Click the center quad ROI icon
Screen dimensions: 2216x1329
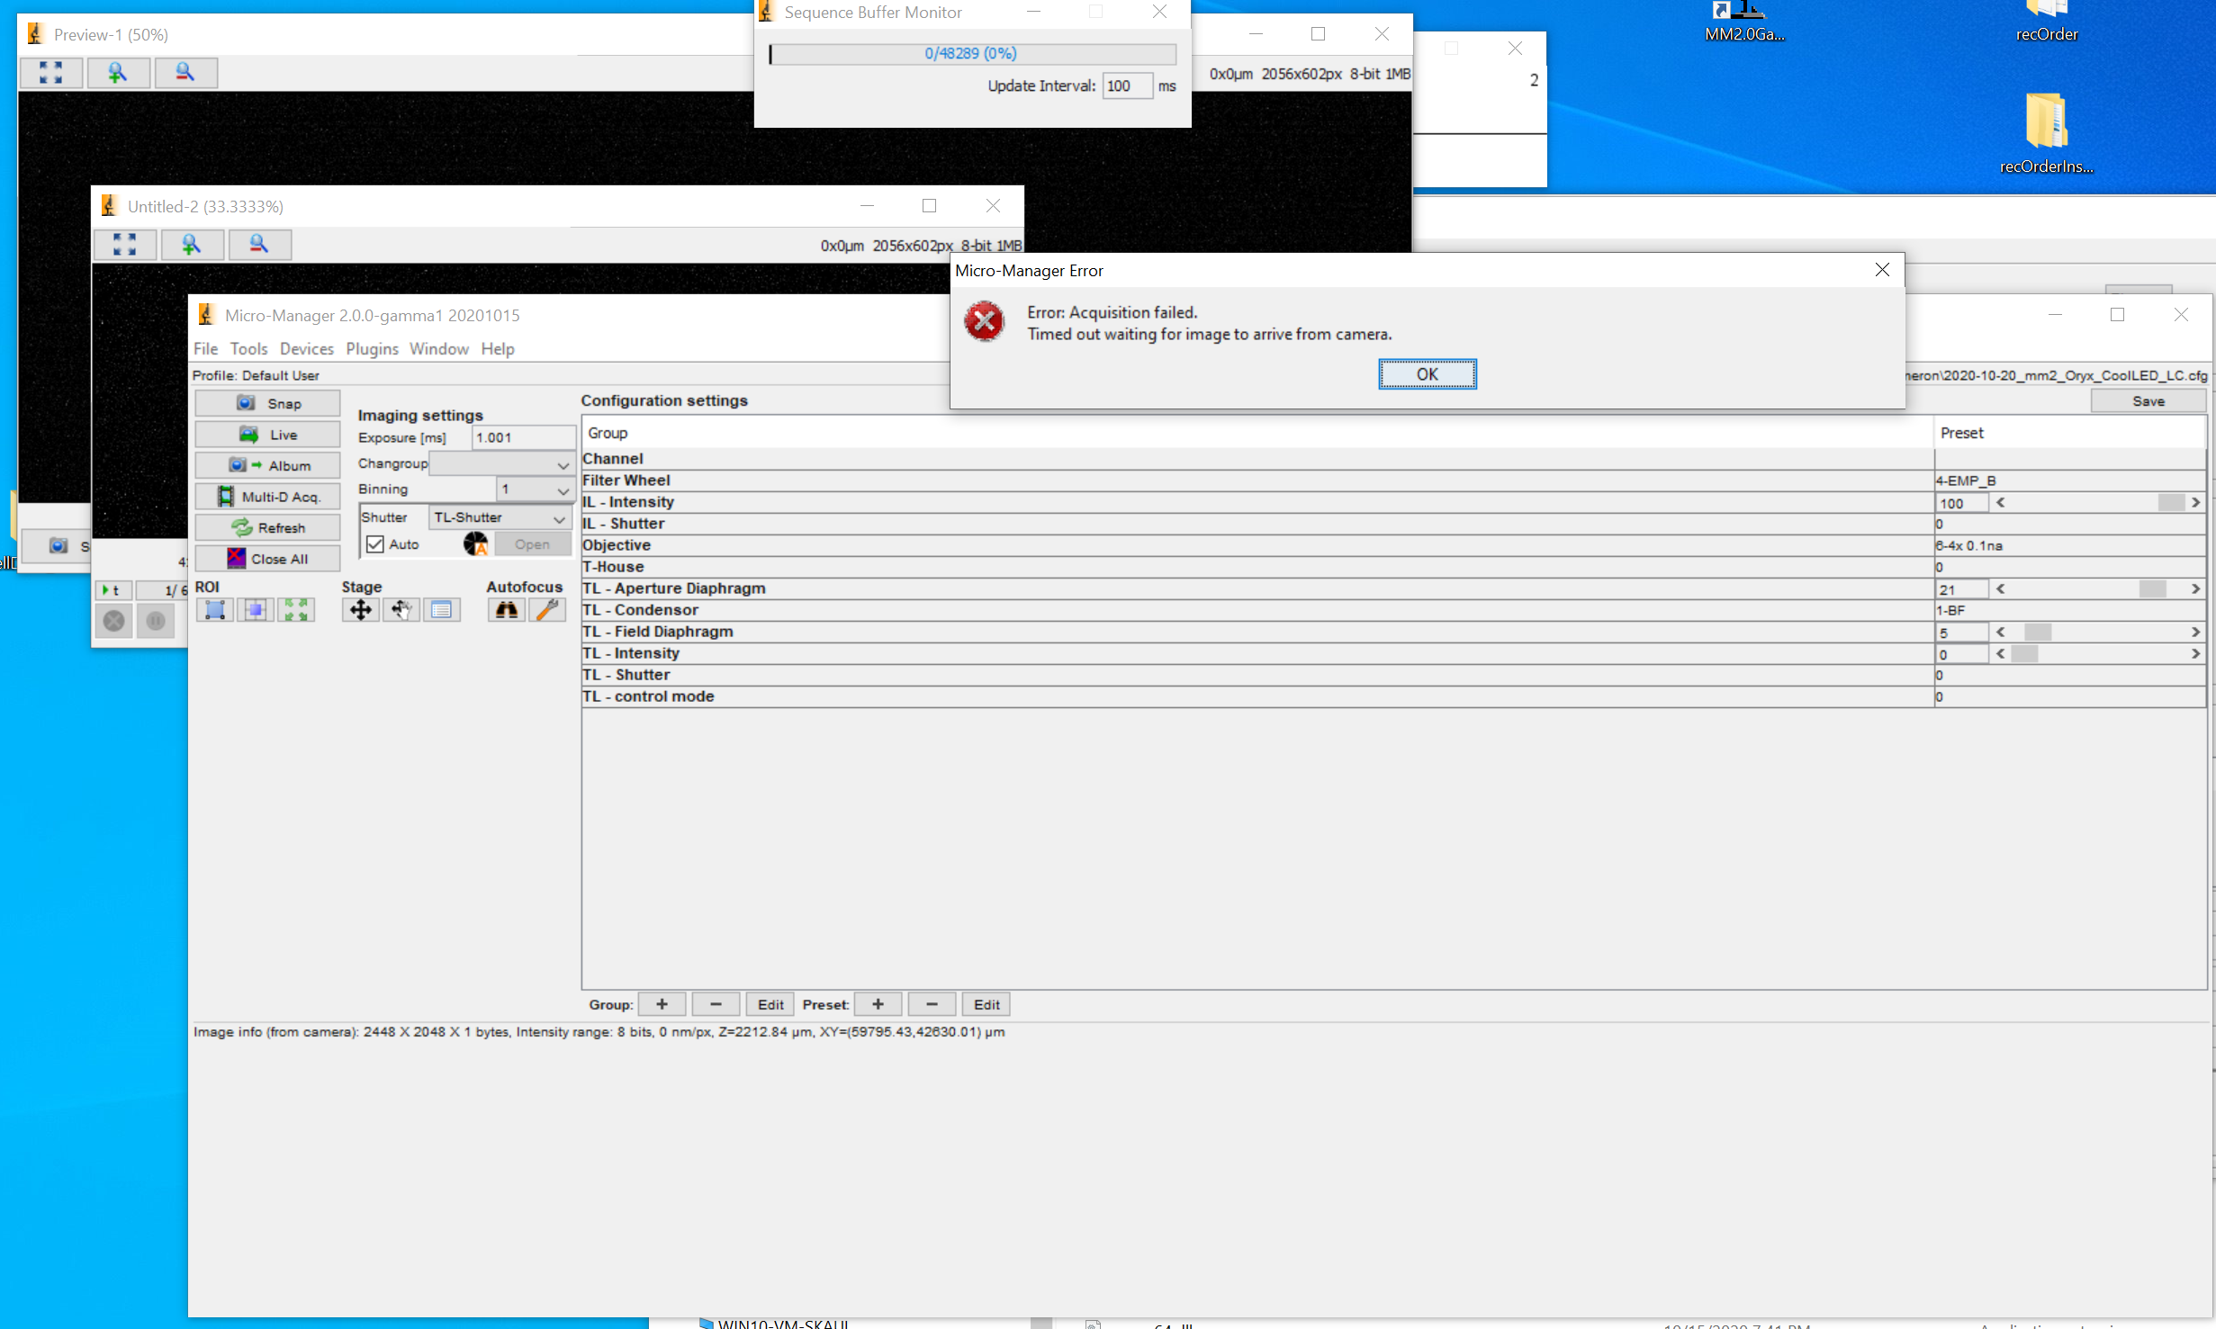[x=256, y=610]
